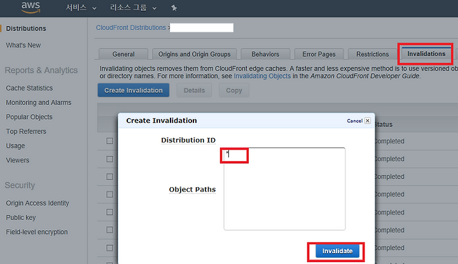458x264 pixels.
Task: Check the fifth invalidation row checkbox
Action: pyautogui.click(x=109, y=212)
